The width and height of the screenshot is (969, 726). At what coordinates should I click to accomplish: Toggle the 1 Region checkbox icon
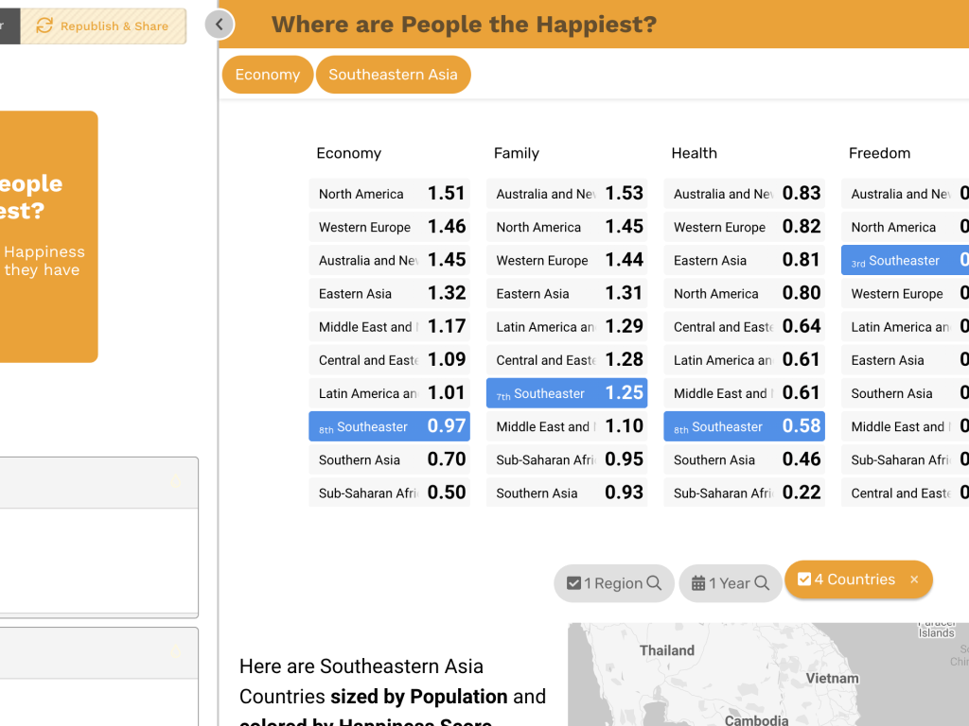point(573,582)
